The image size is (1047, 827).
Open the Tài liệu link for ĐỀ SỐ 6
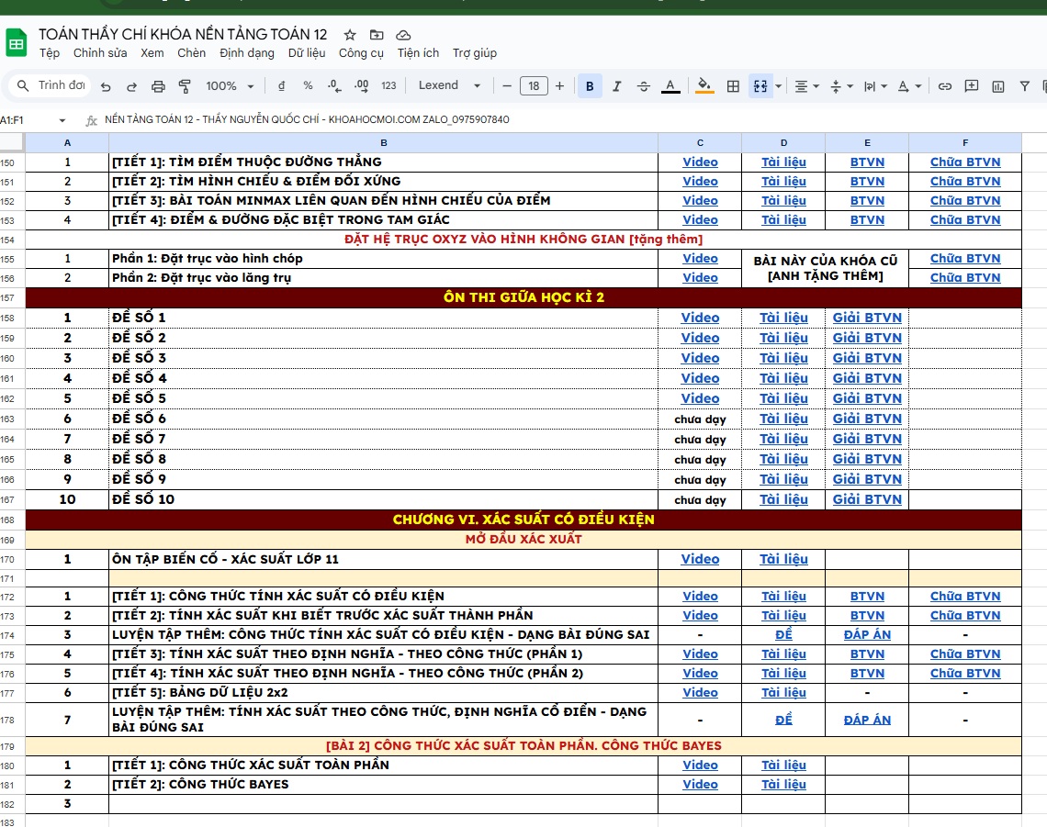tap(783, 419)
